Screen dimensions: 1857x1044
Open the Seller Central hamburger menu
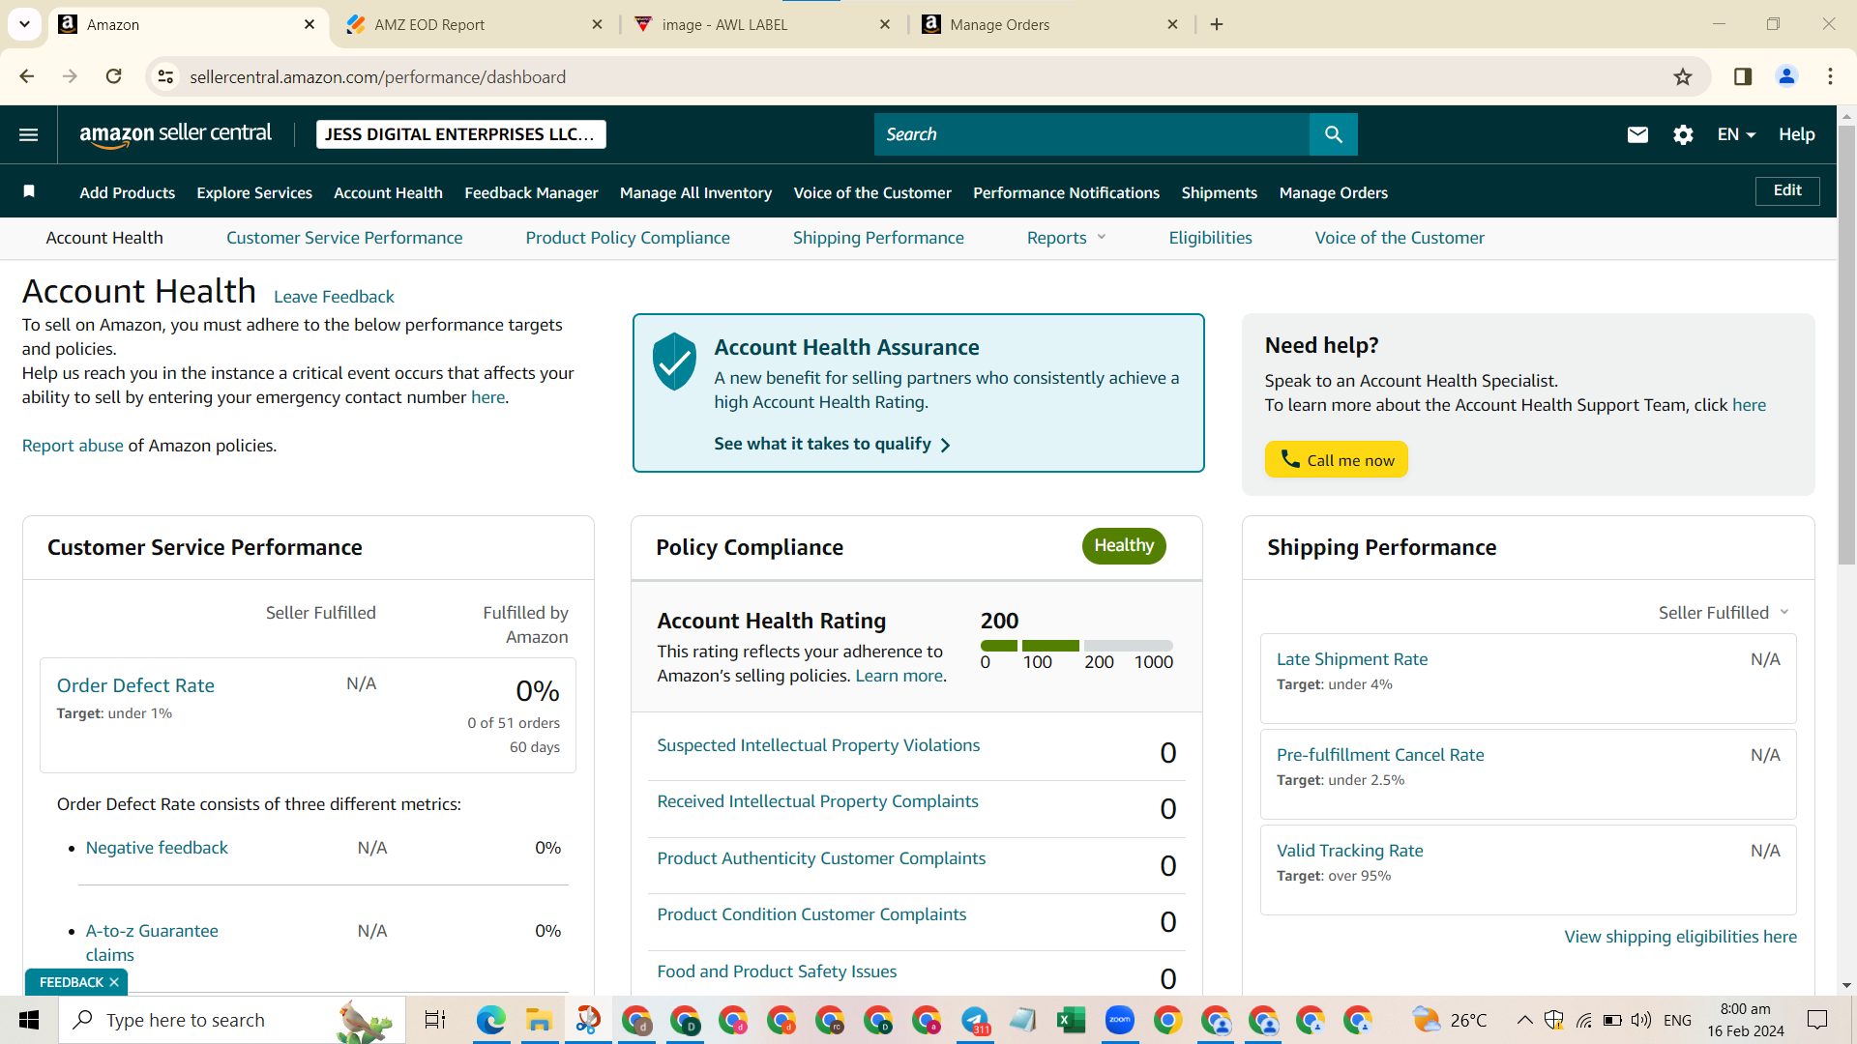tap(29, 134)
